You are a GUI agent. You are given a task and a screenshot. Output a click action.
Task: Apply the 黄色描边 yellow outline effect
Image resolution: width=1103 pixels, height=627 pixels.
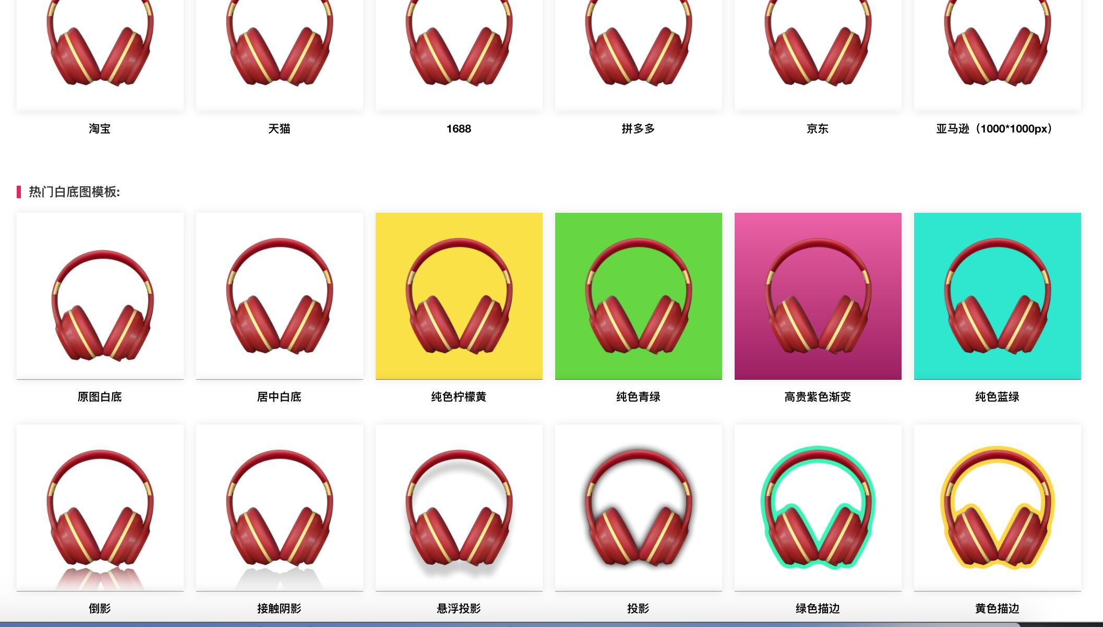click(997, 508)
